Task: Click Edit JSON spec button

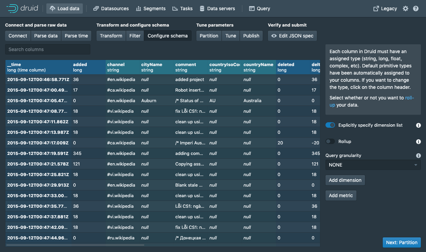Action: [x=292, y=36]
